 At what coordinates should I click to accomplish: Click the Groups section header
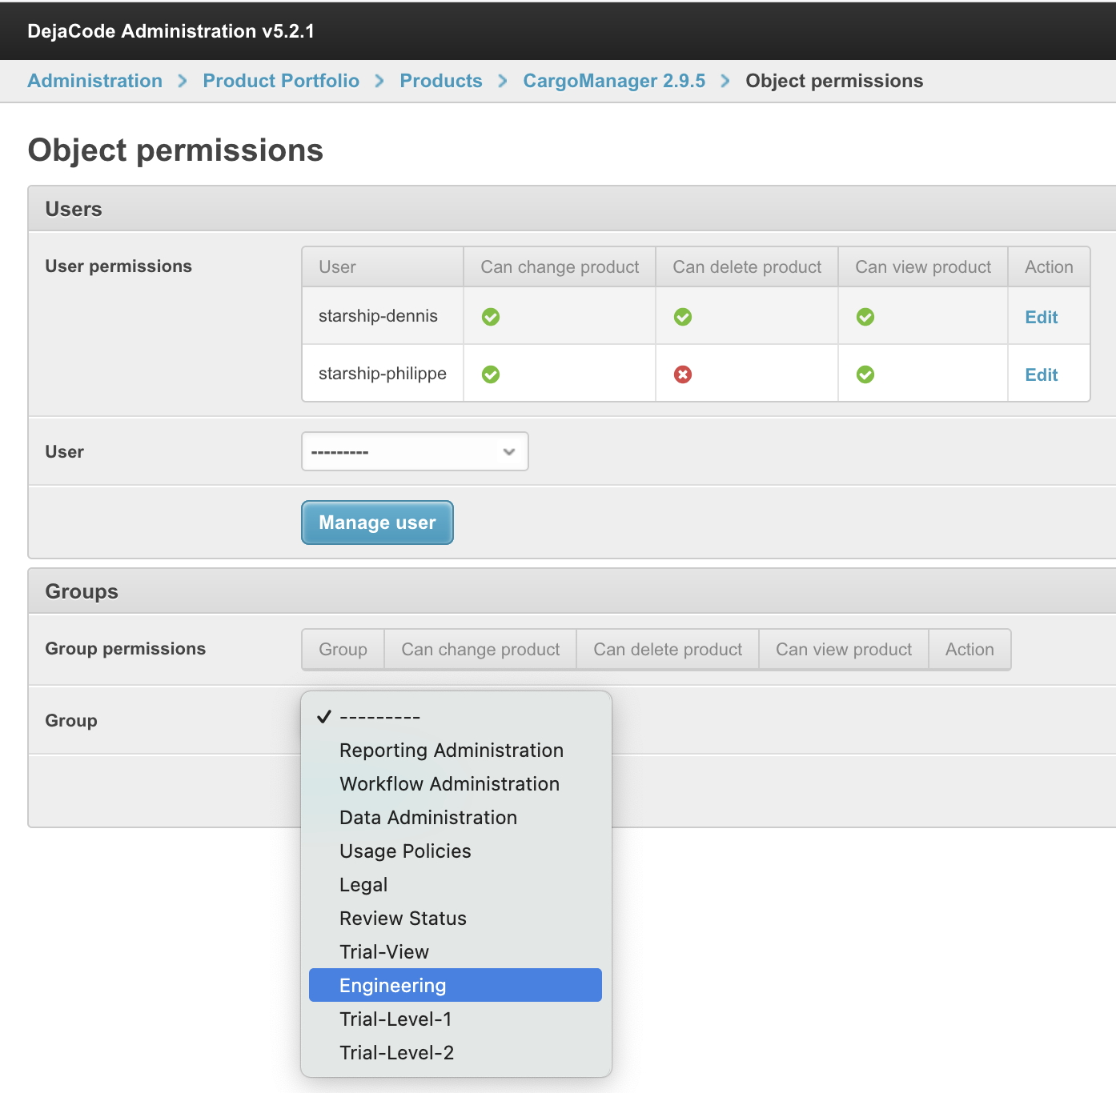[x=572, y=591]
